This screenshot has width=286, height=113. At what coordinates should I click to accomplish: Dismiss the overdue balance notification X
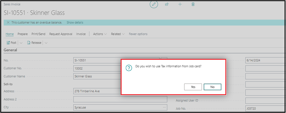[x=8, y=22]
